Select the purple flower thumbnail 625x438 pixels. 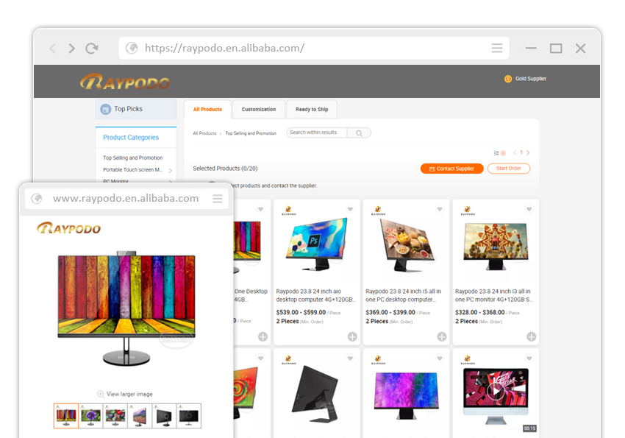click(91, 416)
